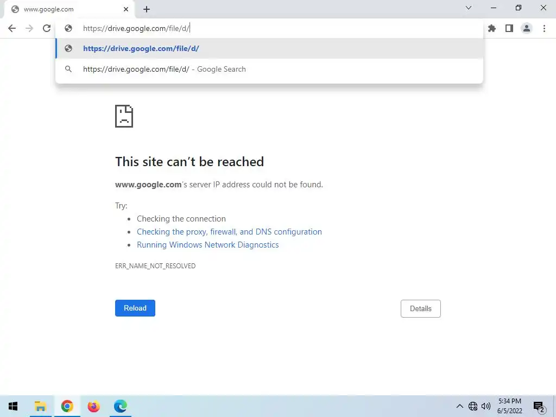556x417 pixels.
Task: Open Running Windows Network Diagnostics link
Action: (208, 245)
